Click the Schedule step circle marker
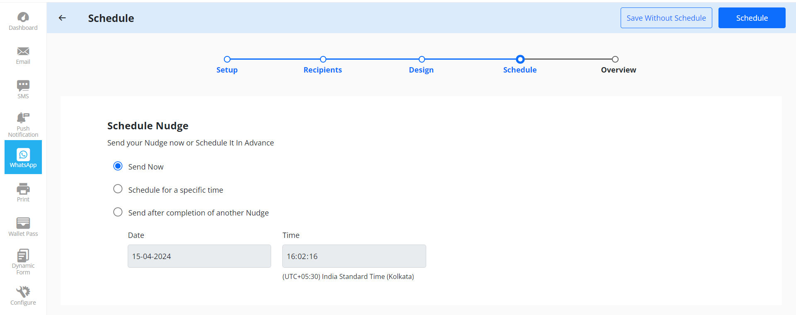The image size is (796, 315). 520,59
